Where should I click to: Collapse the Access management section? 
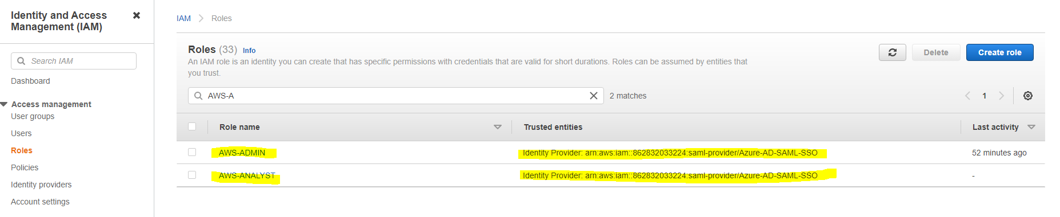tap(4, 104)
